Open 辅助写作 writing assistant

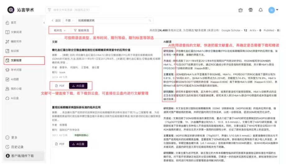point(14,42)
